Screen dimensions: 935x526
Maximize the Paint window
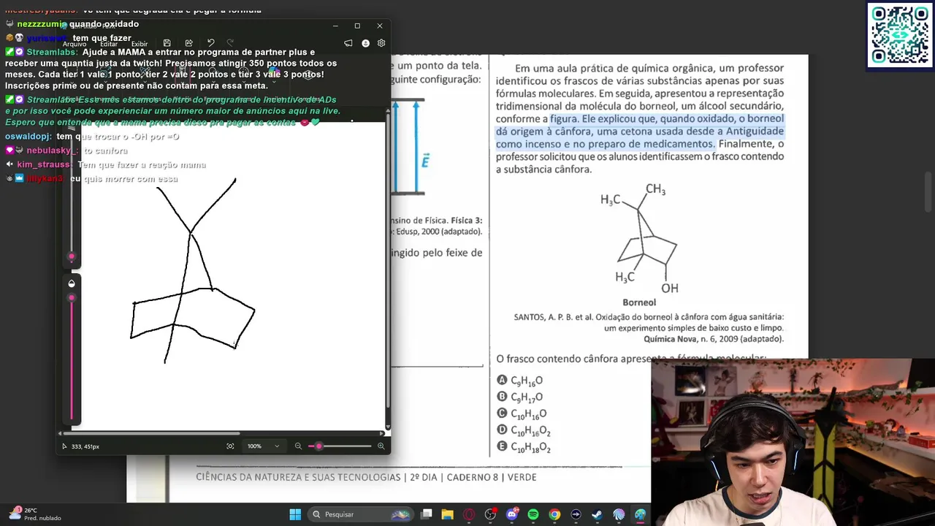coord(357,26)
